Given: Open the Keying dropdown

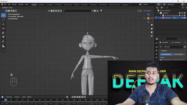Looking at the screenshot, I should click(18, 97).
